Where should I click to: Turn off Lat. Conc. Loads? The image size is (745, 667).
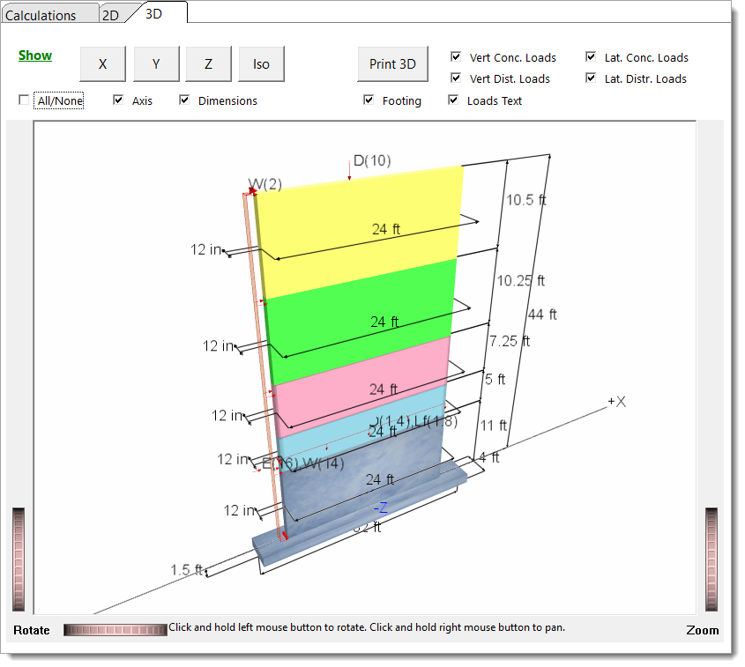point(590,57)
